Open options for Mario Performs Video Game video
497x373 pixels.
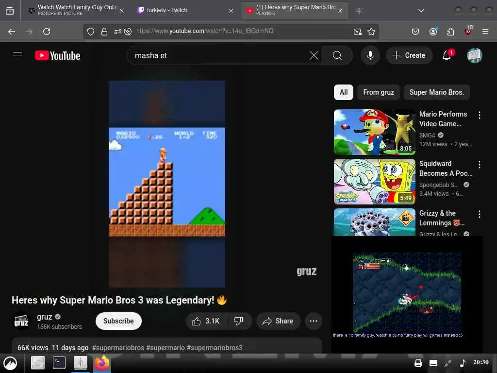(x=479, y=115)
